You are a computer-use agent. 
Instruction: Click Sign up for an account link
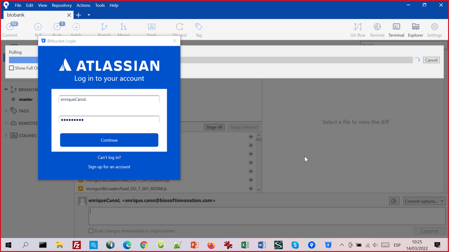[x=109, y=167]
